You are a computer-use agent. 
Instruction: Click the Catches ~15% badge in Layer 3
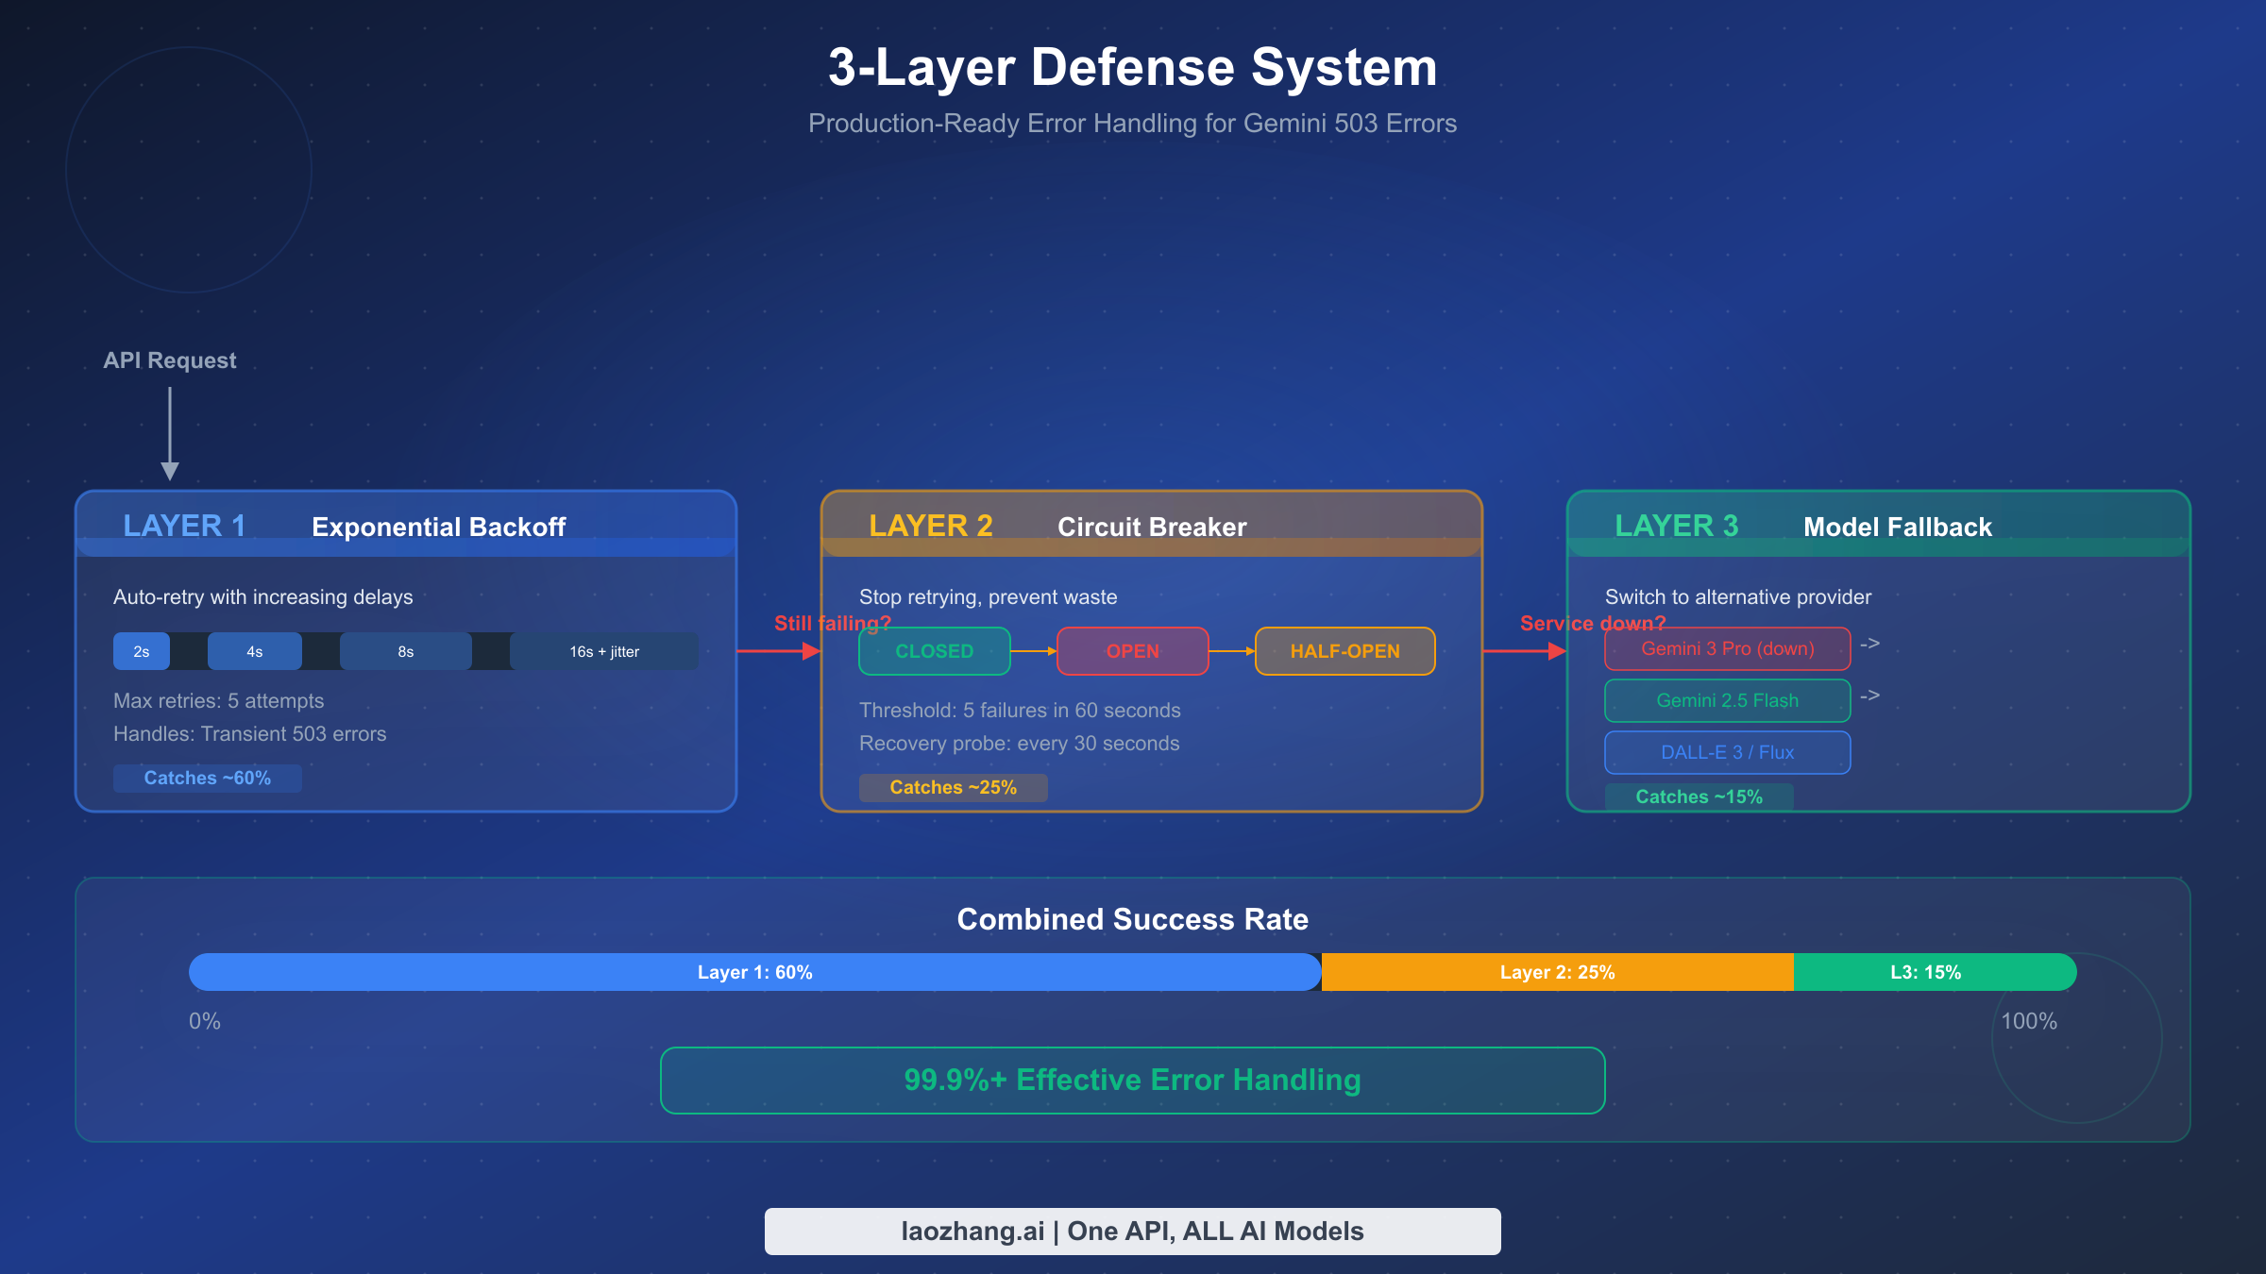tap(1699, 796)
